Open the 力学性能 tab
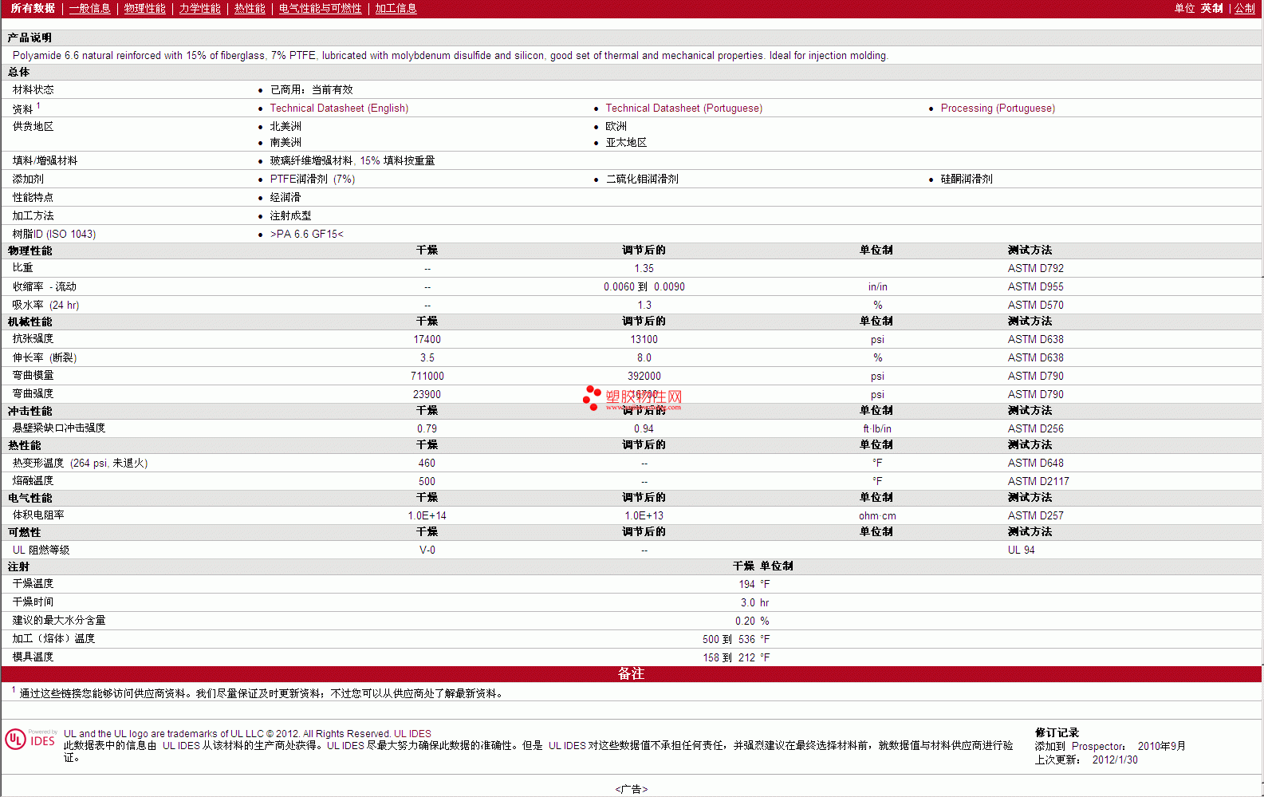The height and width of the screenshot is (797, 1264). pos(199,8)
